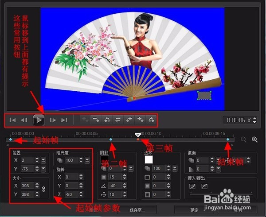The width and height of the screenshot is (266, 217).
Task: Click the timecode stepper arrows
Action: click(x=254, y=120)
